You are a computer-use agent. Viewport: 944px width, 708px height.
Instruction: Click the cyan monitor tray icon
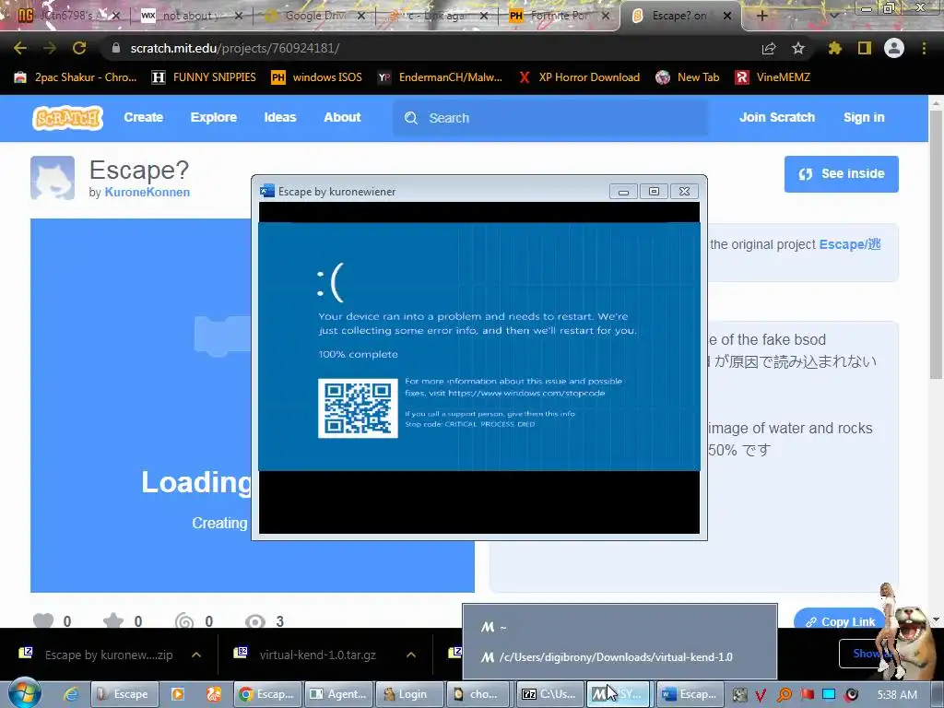pos(829,695)
